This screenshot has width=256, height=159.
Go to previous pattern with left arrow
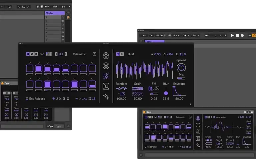coord(56,54)
